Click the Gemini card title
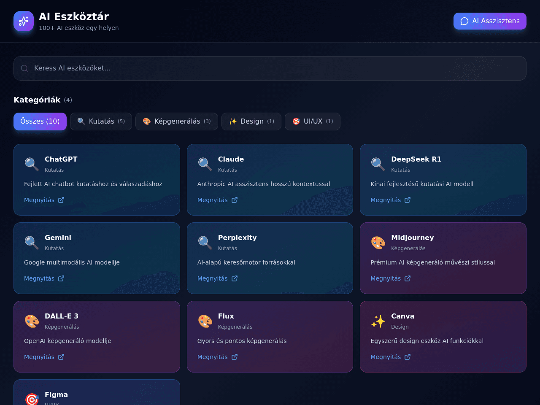Screen dimensions: 540x405 (x=58, y=238)
